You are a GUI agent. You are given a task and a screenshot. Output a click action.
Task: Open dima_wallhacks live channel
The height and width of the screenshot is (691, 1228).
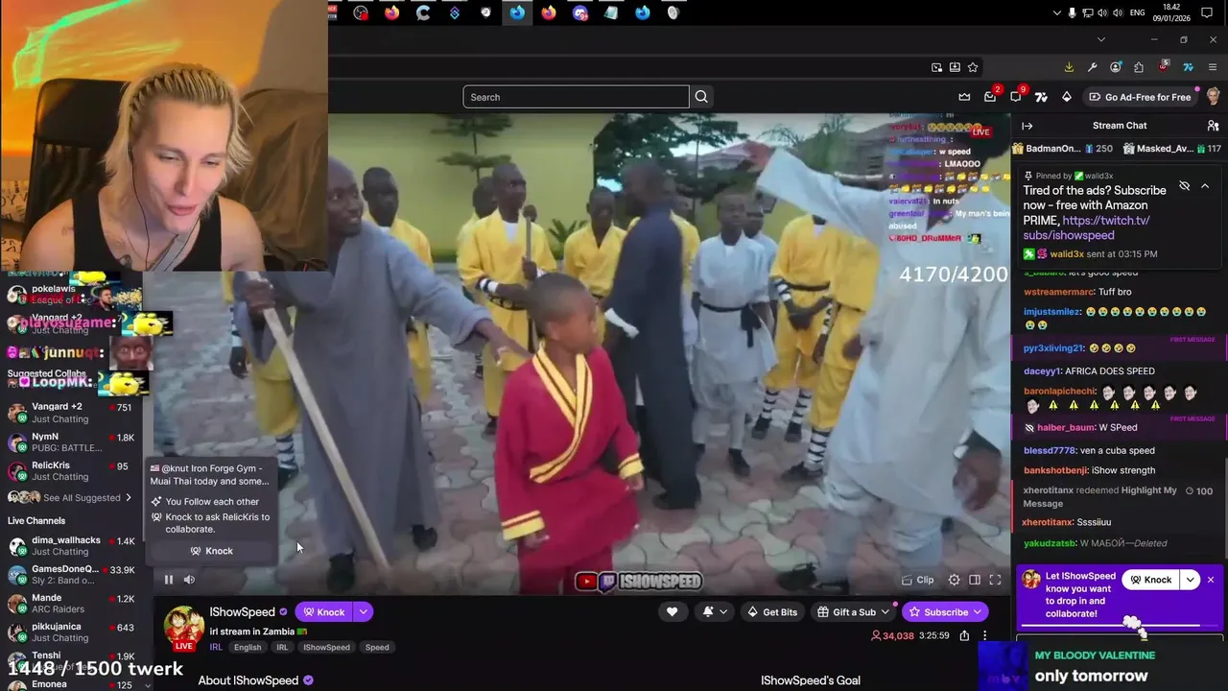pos(71,546)
